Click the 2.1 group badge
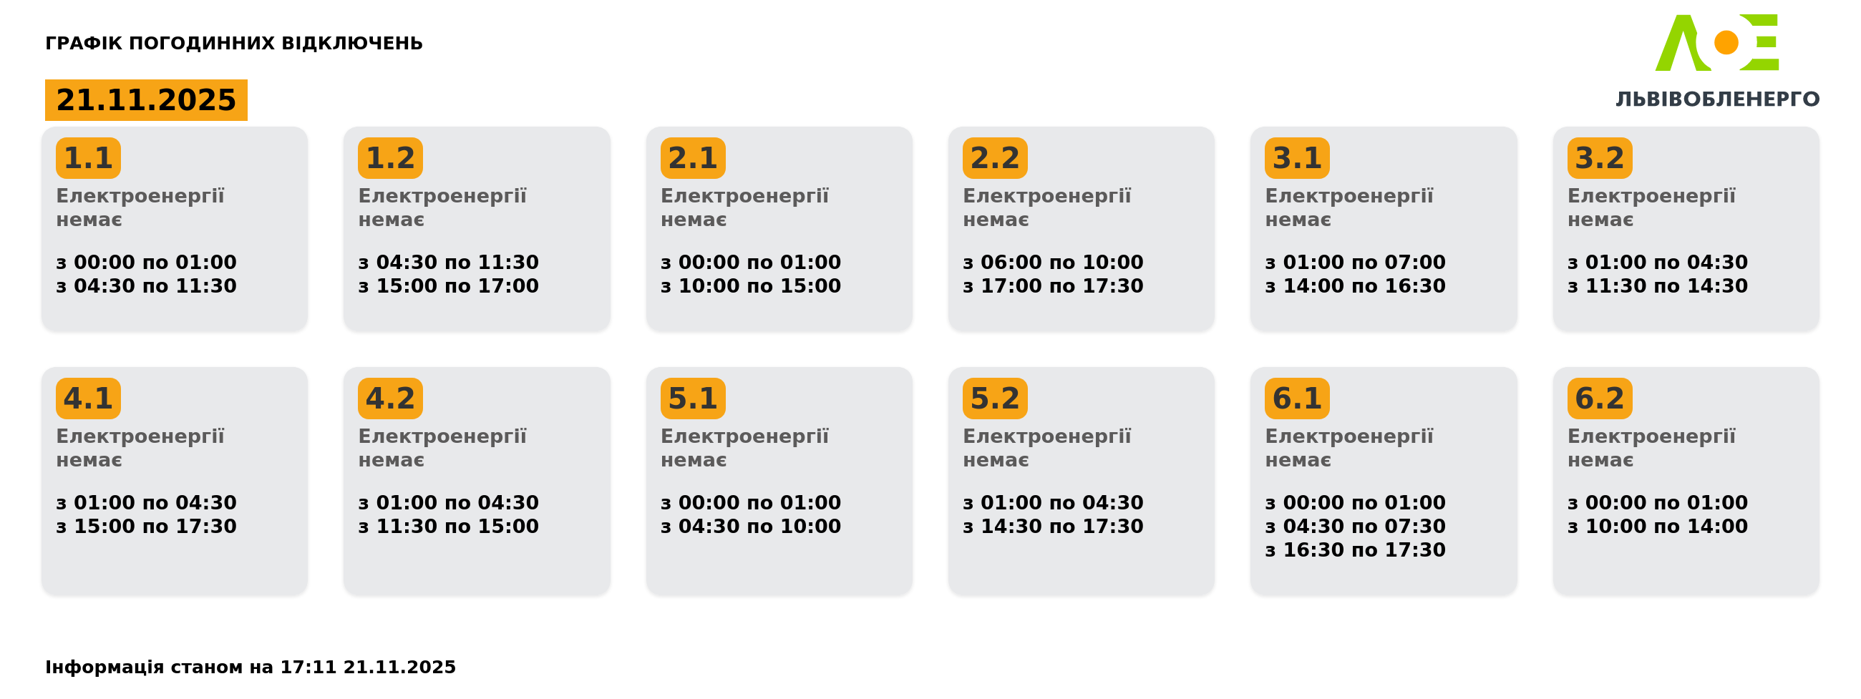This screenshot has height=699, width=1861. pos(693,158)
